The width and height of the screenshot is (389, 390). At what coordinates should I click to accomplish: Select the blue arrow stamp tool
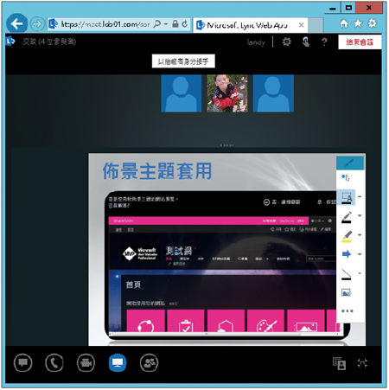pyautogui.click(x=347, y=254)
